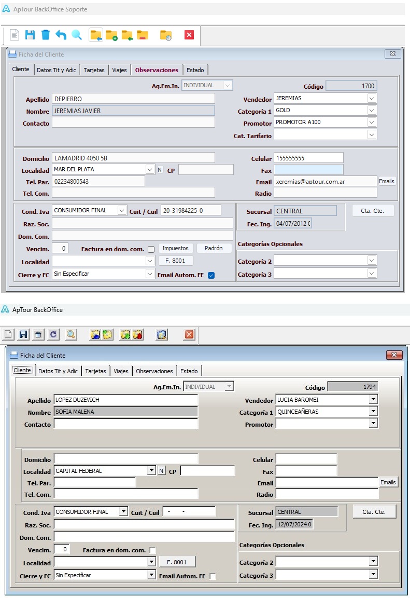This screenshot has width=410, height=598.
Task: Switch to Tarjetas tab in bottom window
Action: [95, 371]
